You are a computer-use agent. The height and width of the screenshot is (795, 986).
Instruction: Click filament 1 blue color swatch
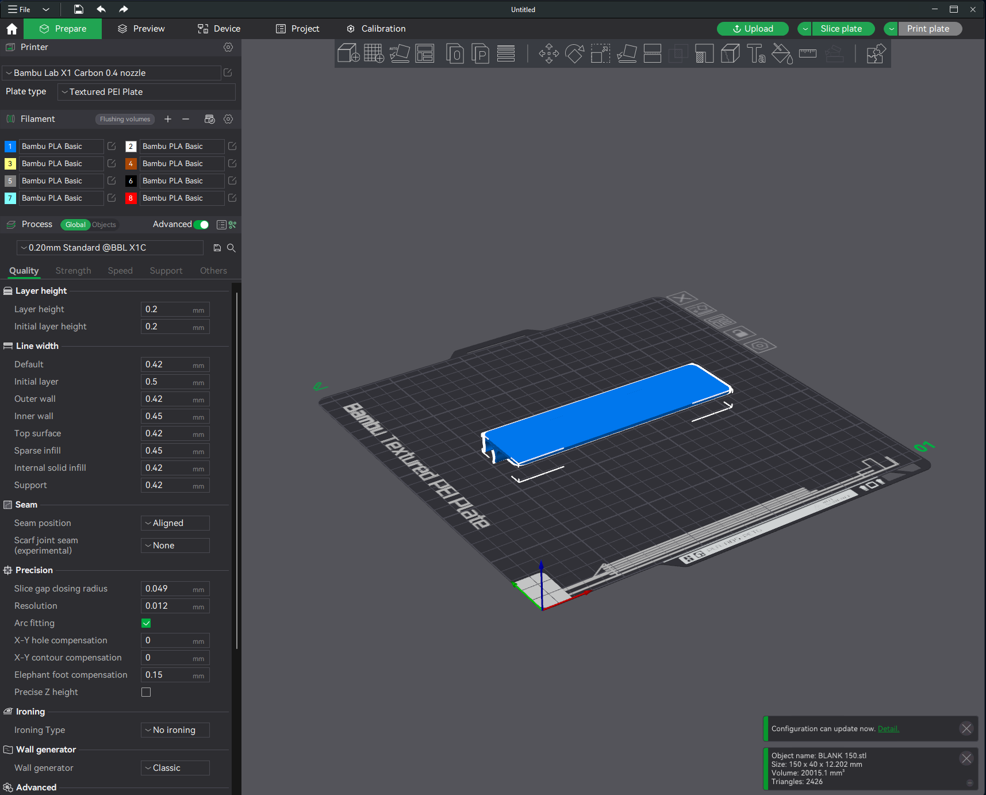click(x=10, y=147)
